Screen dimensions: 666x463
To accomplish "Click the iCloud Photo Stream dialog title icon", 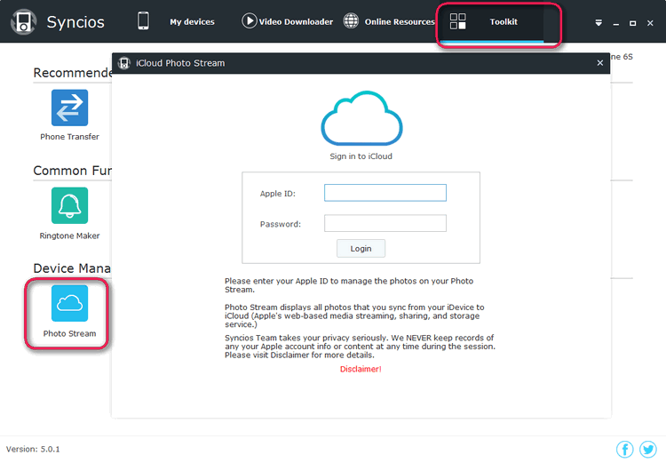I will pos(123,63).
